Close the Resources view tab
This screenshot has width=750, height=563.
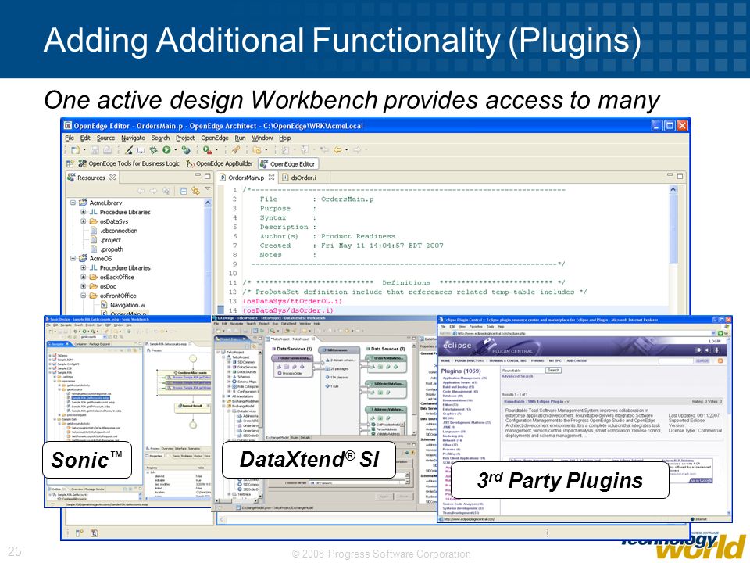(x=112, y=178)
